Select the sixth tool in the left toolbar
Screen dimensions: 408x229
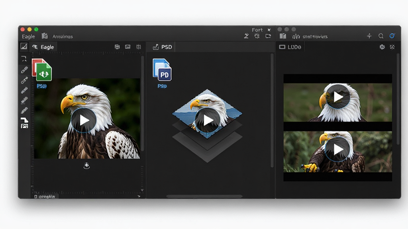[24, 111]
